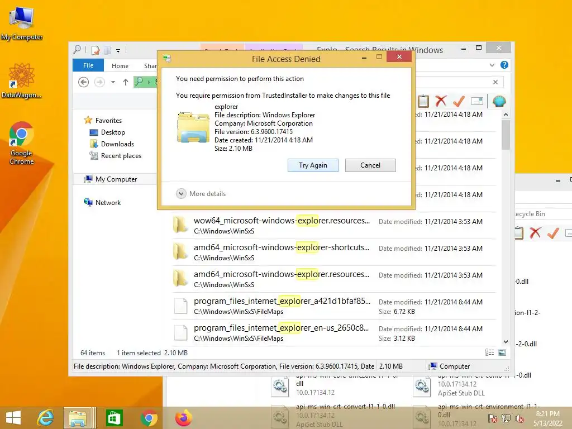Image resolution: width=572 pixels, height=429 pixels.
Task: Click the New folder quick access icon
Action: [108, 50]
